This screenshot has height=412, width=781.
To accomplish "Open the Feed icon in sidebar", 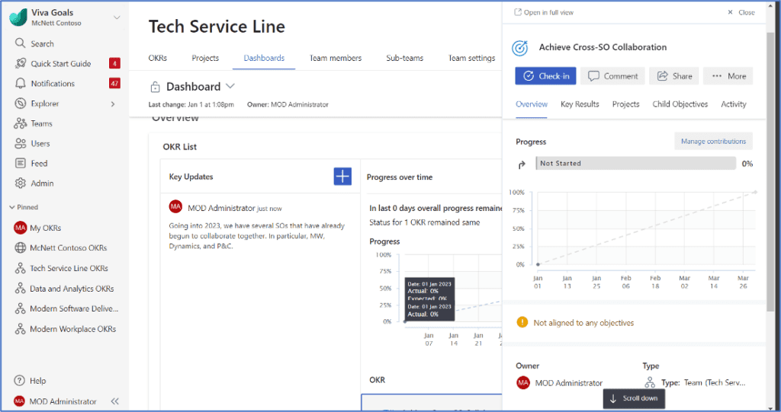I will click(x=21, y=163).
